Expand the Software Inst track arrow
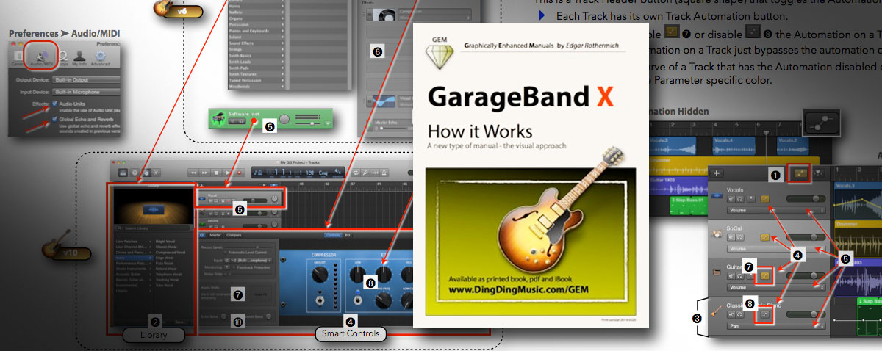Screen dimensions: 882x351 coord(328,123)
